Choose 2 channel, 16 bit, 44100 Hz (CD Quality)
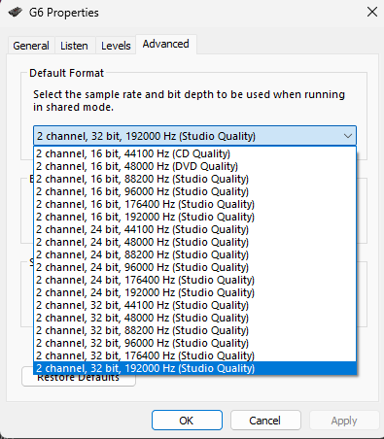The height and width of the screenshot is (439, 384). pyautogui.click(x=194, y=153)
